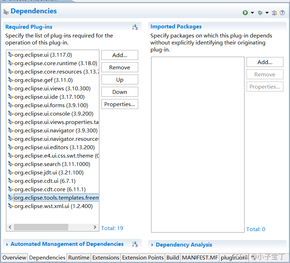The width and height of the screenshot is (290, 263).
Task: Expand the Dependency Analysis section
Action: 152,245
